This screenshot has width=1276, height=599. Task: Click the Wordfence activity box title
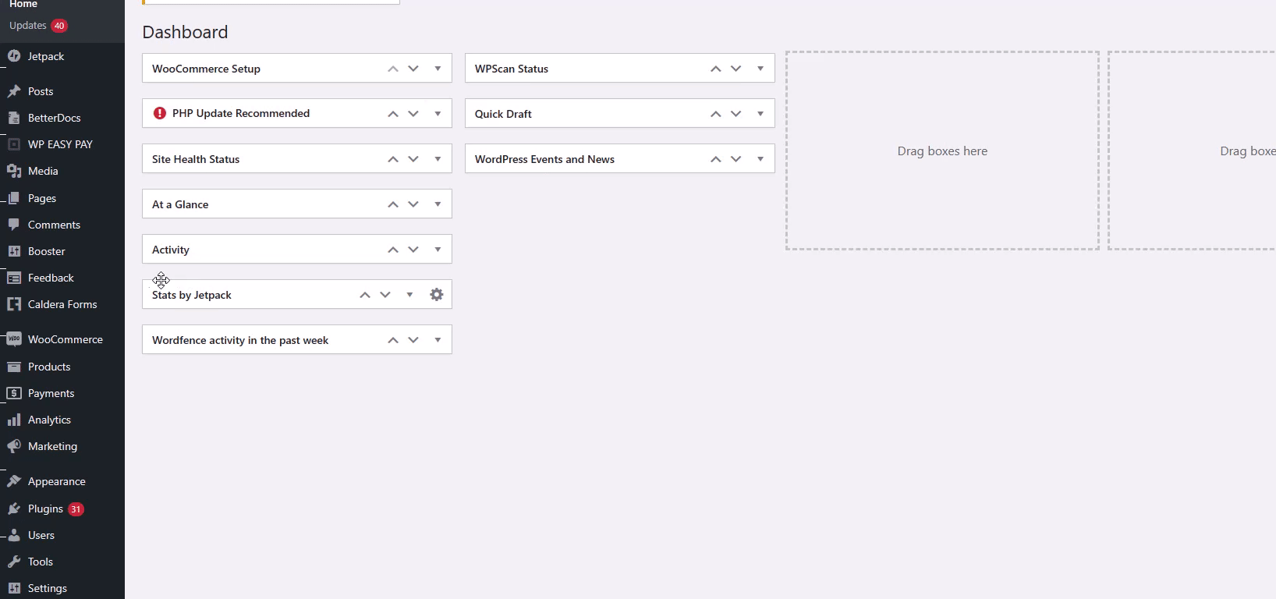click(240, 340)
